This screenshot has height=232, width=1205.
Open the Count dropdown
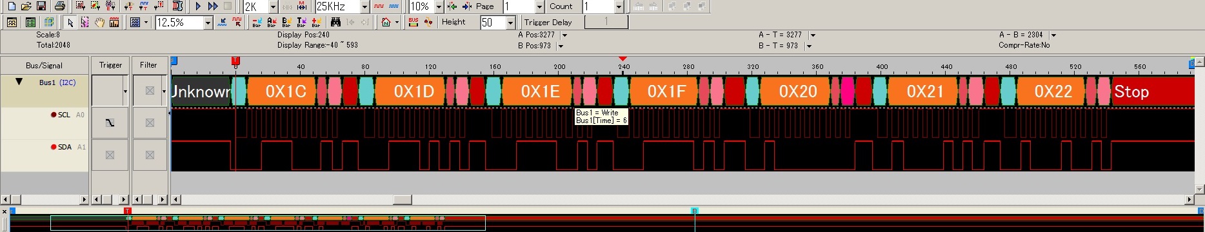(x=619, y=6)
